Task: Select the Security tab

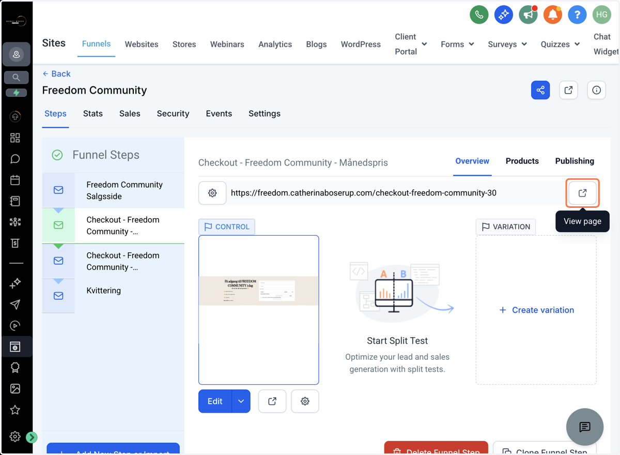Action: pyautogui.click(x=173, y=114)
